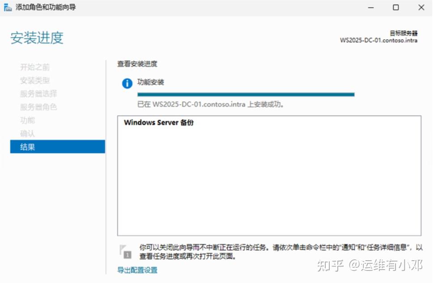
Task: Click the wizard icon in the title bar
Action: [7, 7]
